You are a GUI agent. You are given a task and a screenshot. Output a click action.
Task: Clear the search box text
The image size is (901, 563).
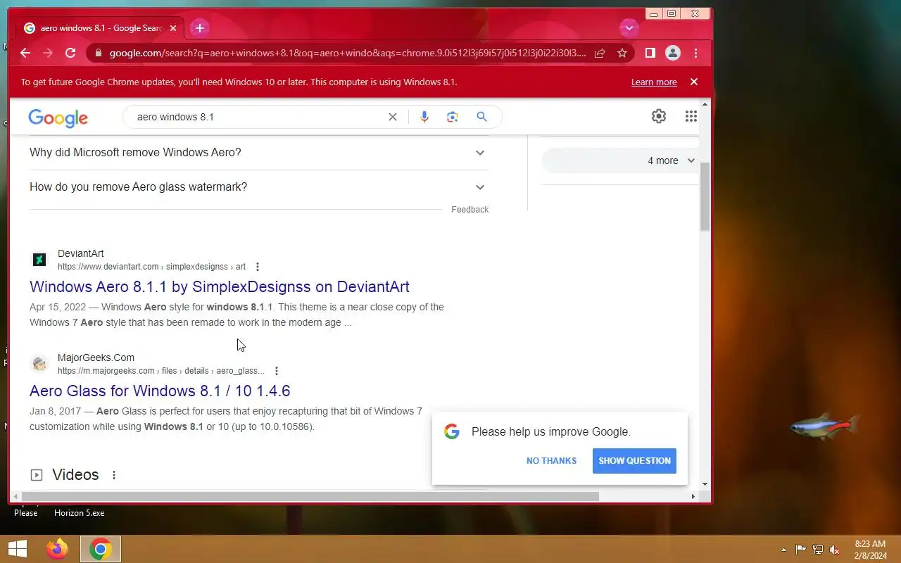[x=393, y=117]
